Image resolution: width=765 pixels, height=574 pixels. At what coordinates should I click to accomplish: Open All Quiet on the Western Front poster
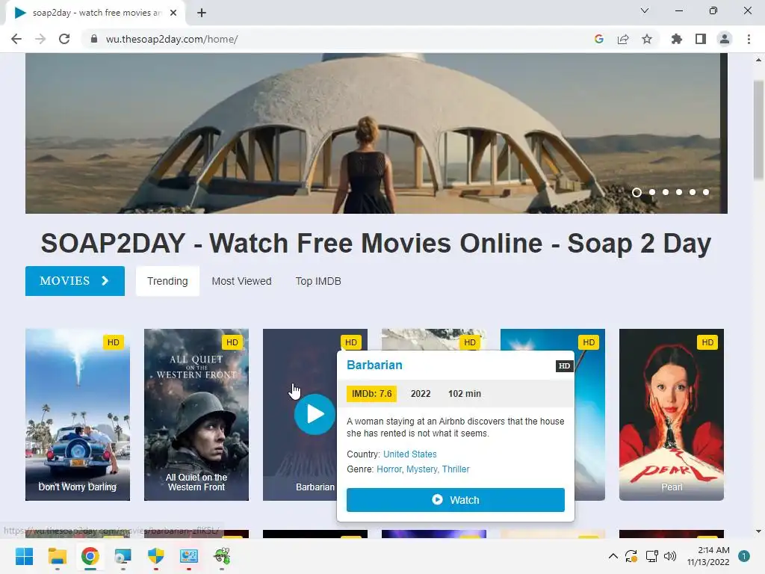(196, 414)
